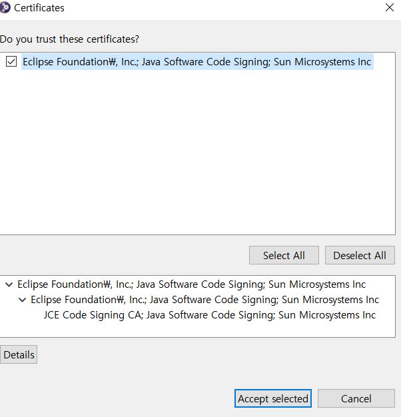Screen dimensions: 401x417
Task: Select the highlighted Eclipse Foundation certificate row
Action: [x=197, y=62]
